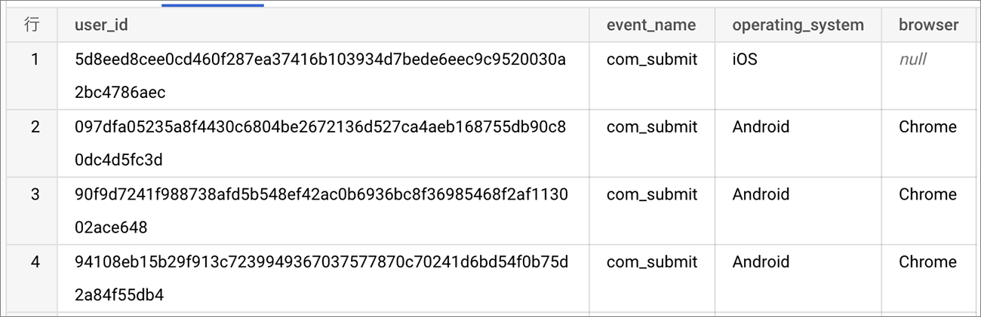Select row number 1
981x317 pixels.
pyautogui.click(x=35, y=59)
